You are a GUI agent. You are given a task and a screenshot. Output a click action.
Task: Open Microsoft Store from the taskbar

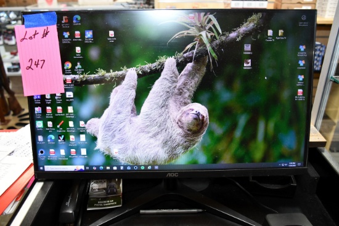(115, 168)
